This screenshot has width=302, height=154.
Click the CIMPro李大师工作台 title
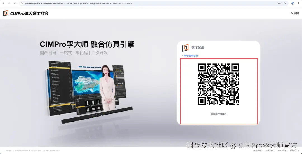pos(29,13)
